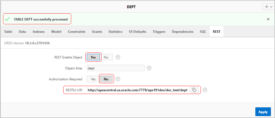The image size is (275, 118).
Task: Open the Table tab
Action: [8, 32]
